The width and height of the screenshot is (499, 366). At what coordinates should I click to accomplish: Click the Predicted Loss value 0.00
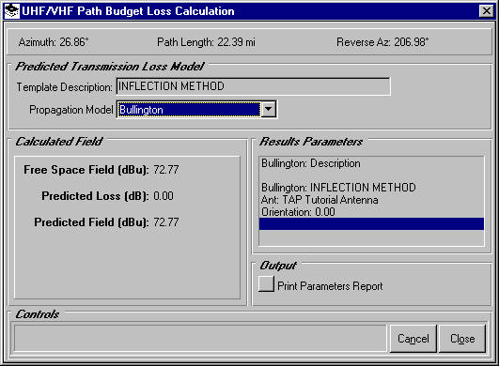[164, 196]
